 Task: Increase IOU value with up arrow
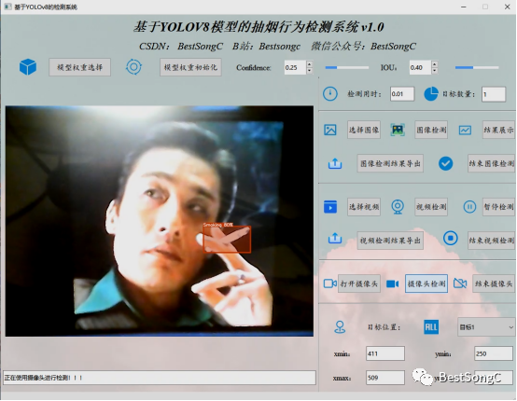(x=435, y=64)
